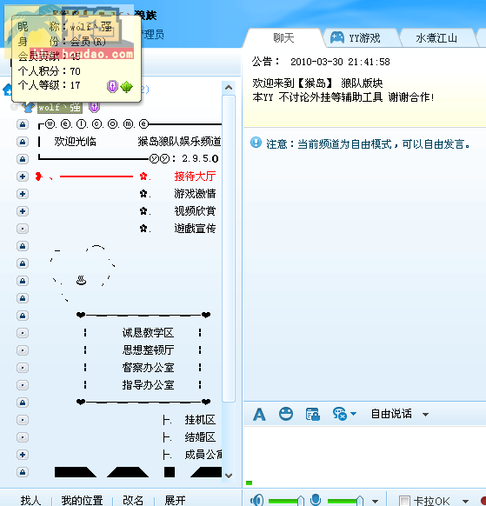486x506 pixels.
Task: Click the 猴岛狼队娱乐频道 title text
Action: tap(179, 142)
